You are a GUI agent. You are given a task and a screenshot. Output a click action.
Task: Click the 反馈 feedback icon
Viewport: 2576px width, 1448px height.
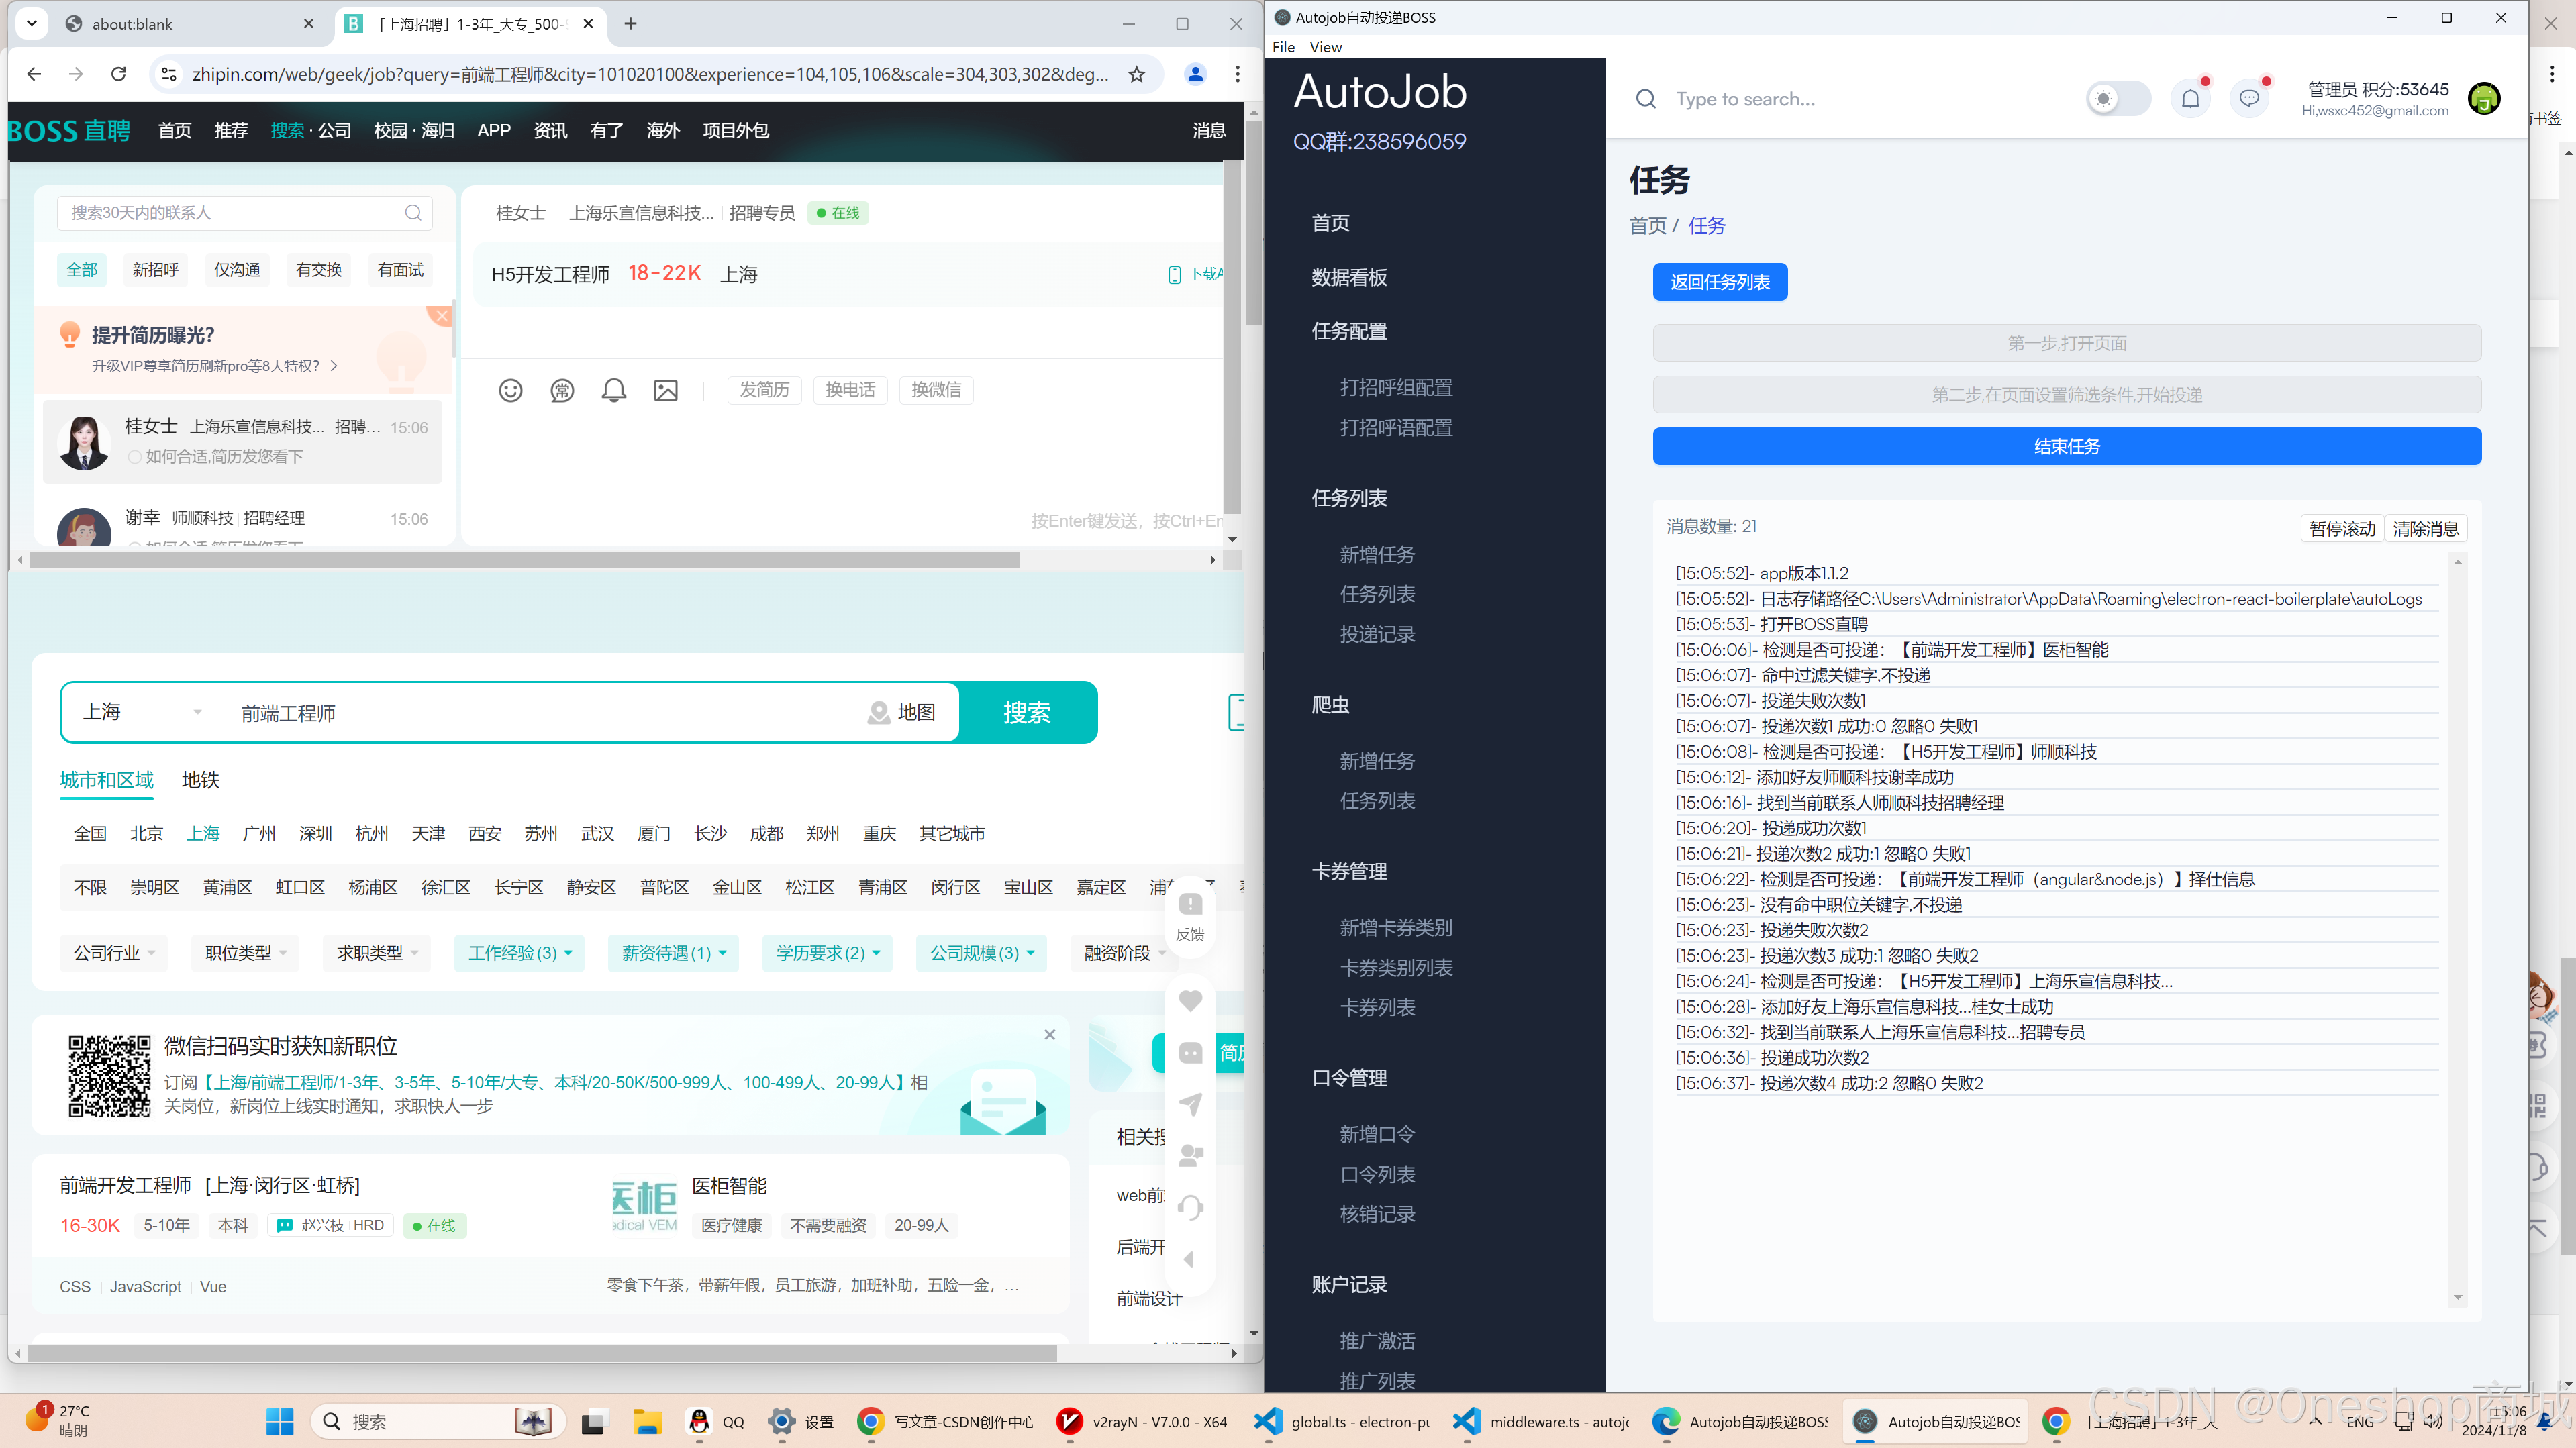(x=1190, y=915)
